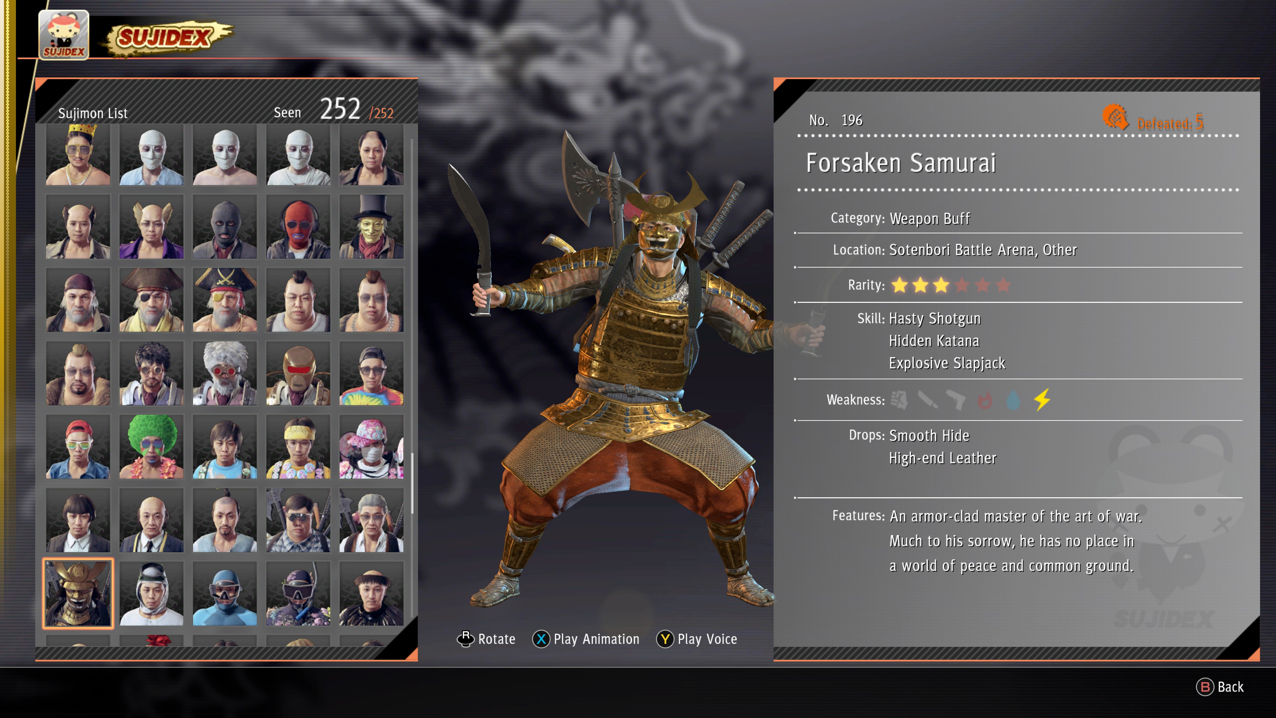Select the red balaclava headphones portrait
Viewport: 1276px width, 718px height.
pos(298,226)
